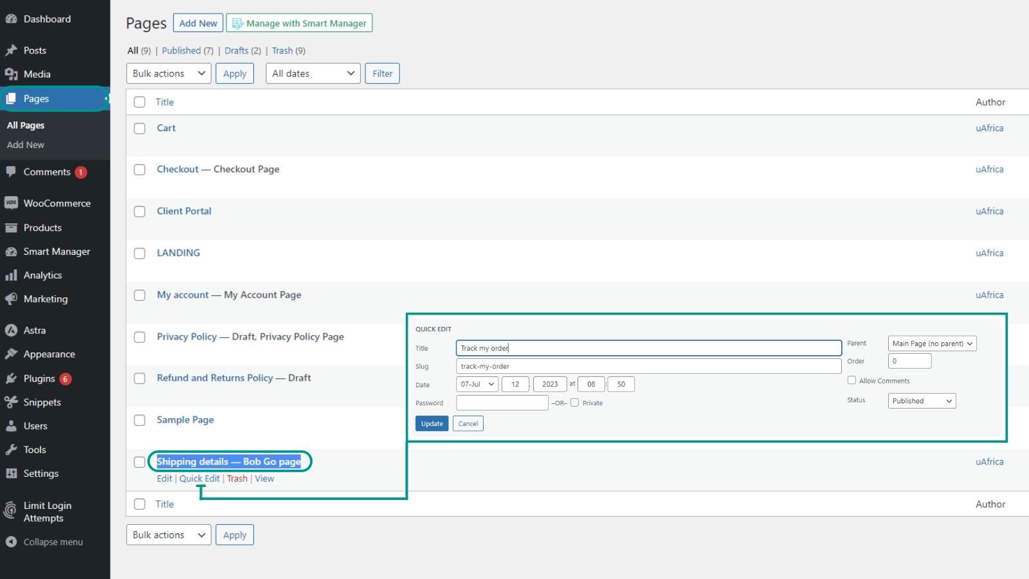Sort by the Title column header at top
Image resolution: width=1029 pixels, height=579 pixels.
pyautogui.click(x=165, y=102)
